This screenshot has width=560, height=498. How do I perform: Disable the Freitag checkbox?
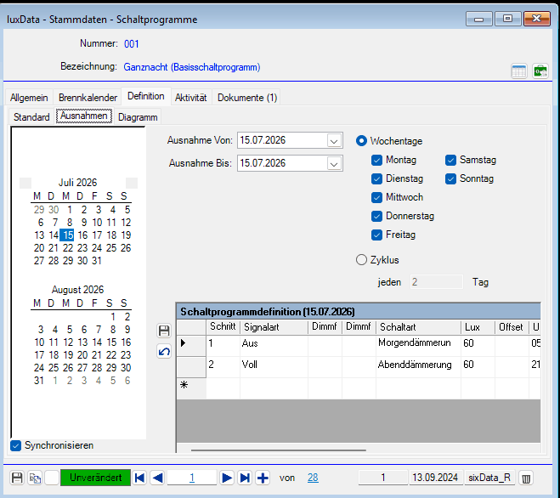(376, 235)
